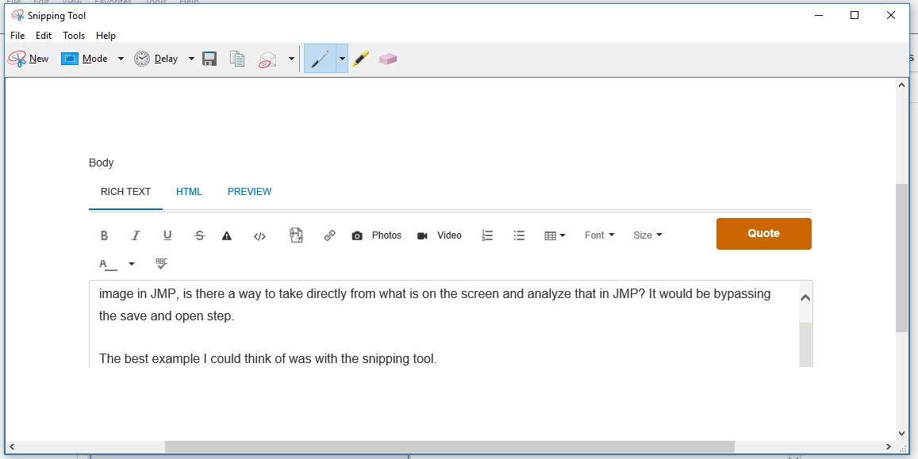Insert a hyperlink in the post editor
Image resolution: width=918 pixels, height=459 pixels.
point(329,235)
